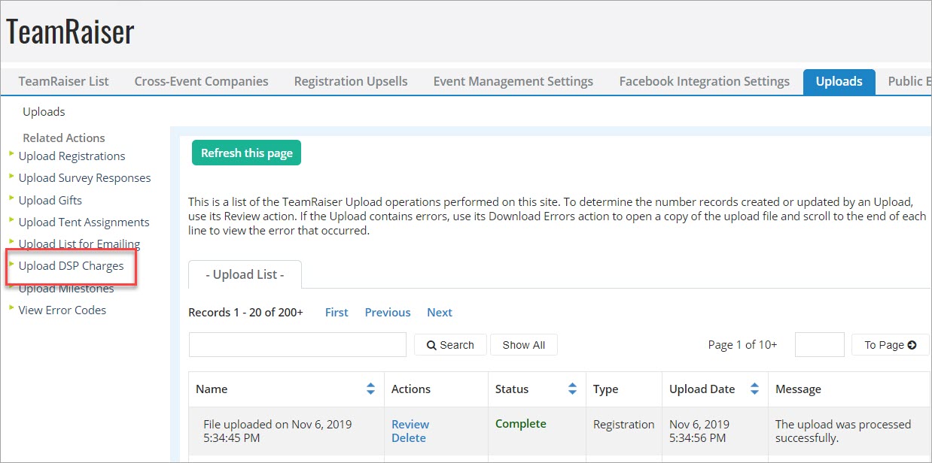Go to Cross-Event Companies tab

tap(201, 81)
